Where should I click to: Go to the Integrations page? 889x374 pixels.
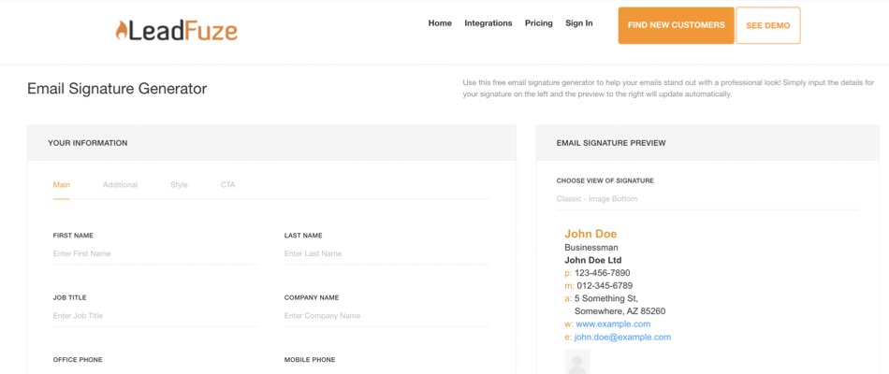tap(488, 23)
